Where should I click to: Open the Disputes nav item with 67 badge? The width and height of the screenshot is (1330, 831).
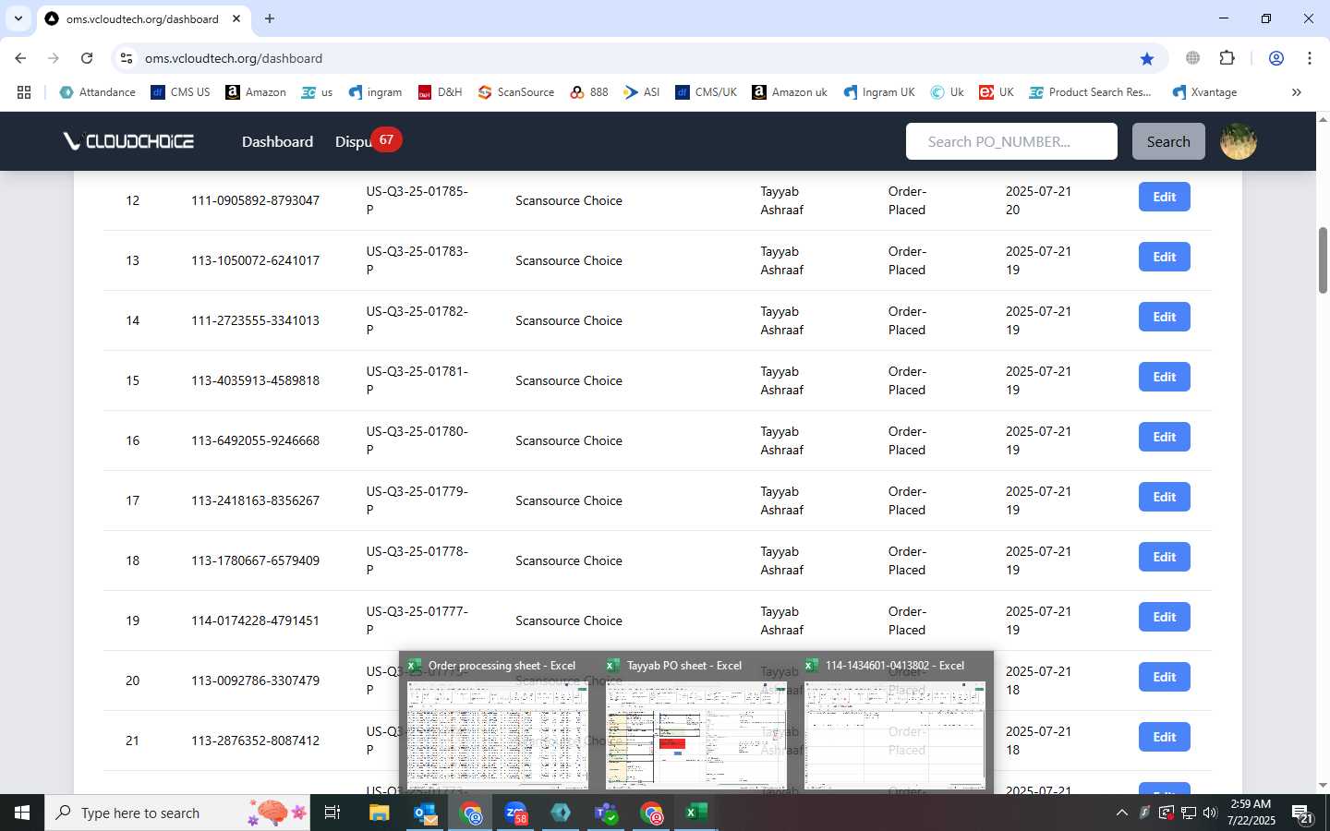point(368,141)
